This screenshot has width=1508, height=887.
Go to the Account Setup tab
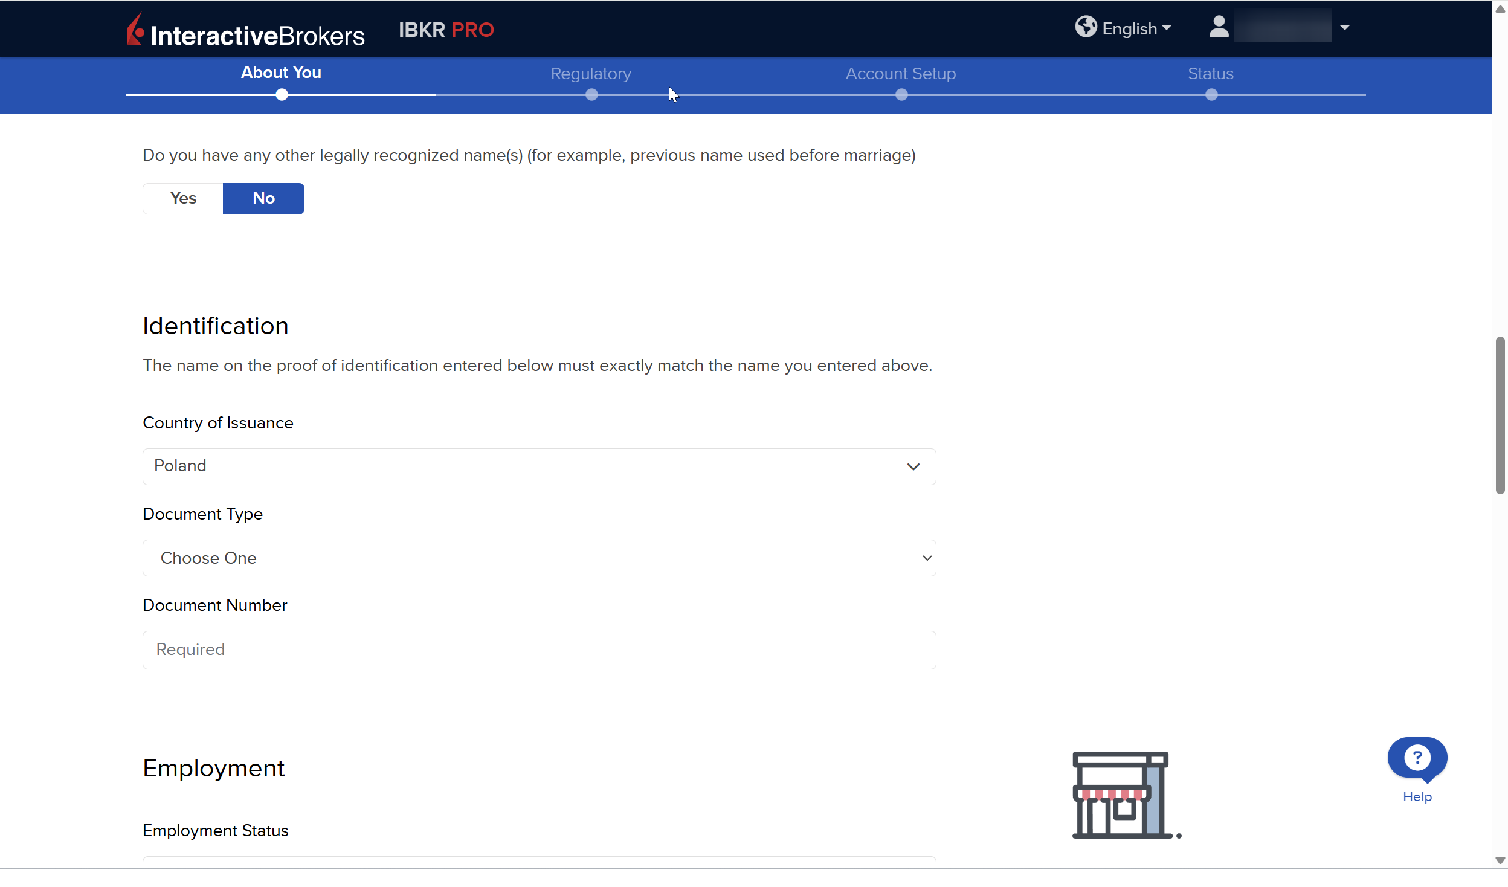pos(900,74)
